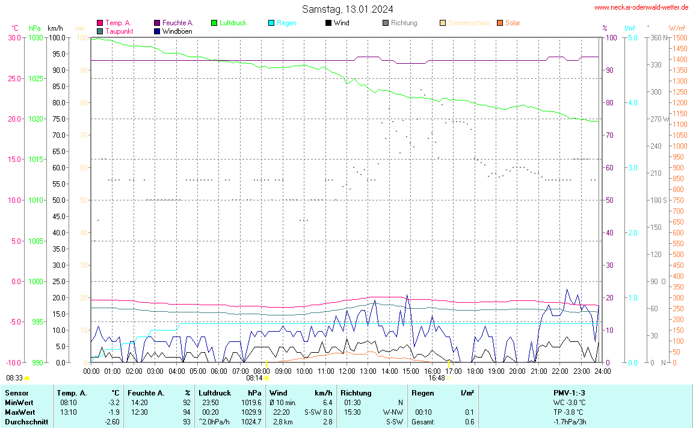Click the cyan Regen legend swatch
The width and height of the screenshot is (693, 428).
[x=271, y=23]
